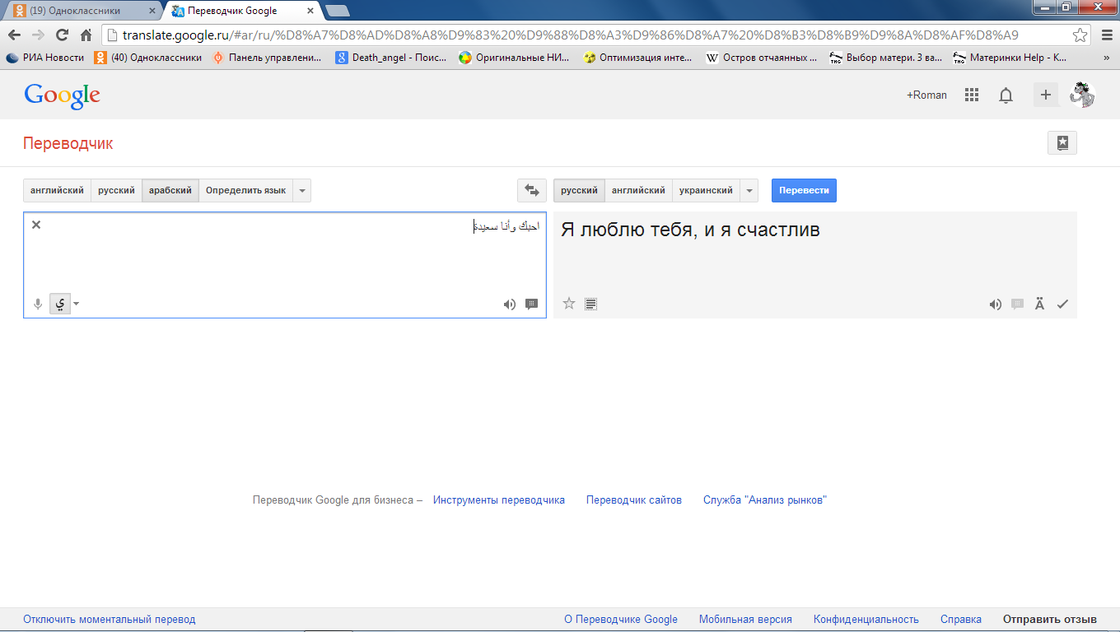This screenshot has width=1120, height=632.
Task: Open the Справка help link
Action: click(961, 620)
